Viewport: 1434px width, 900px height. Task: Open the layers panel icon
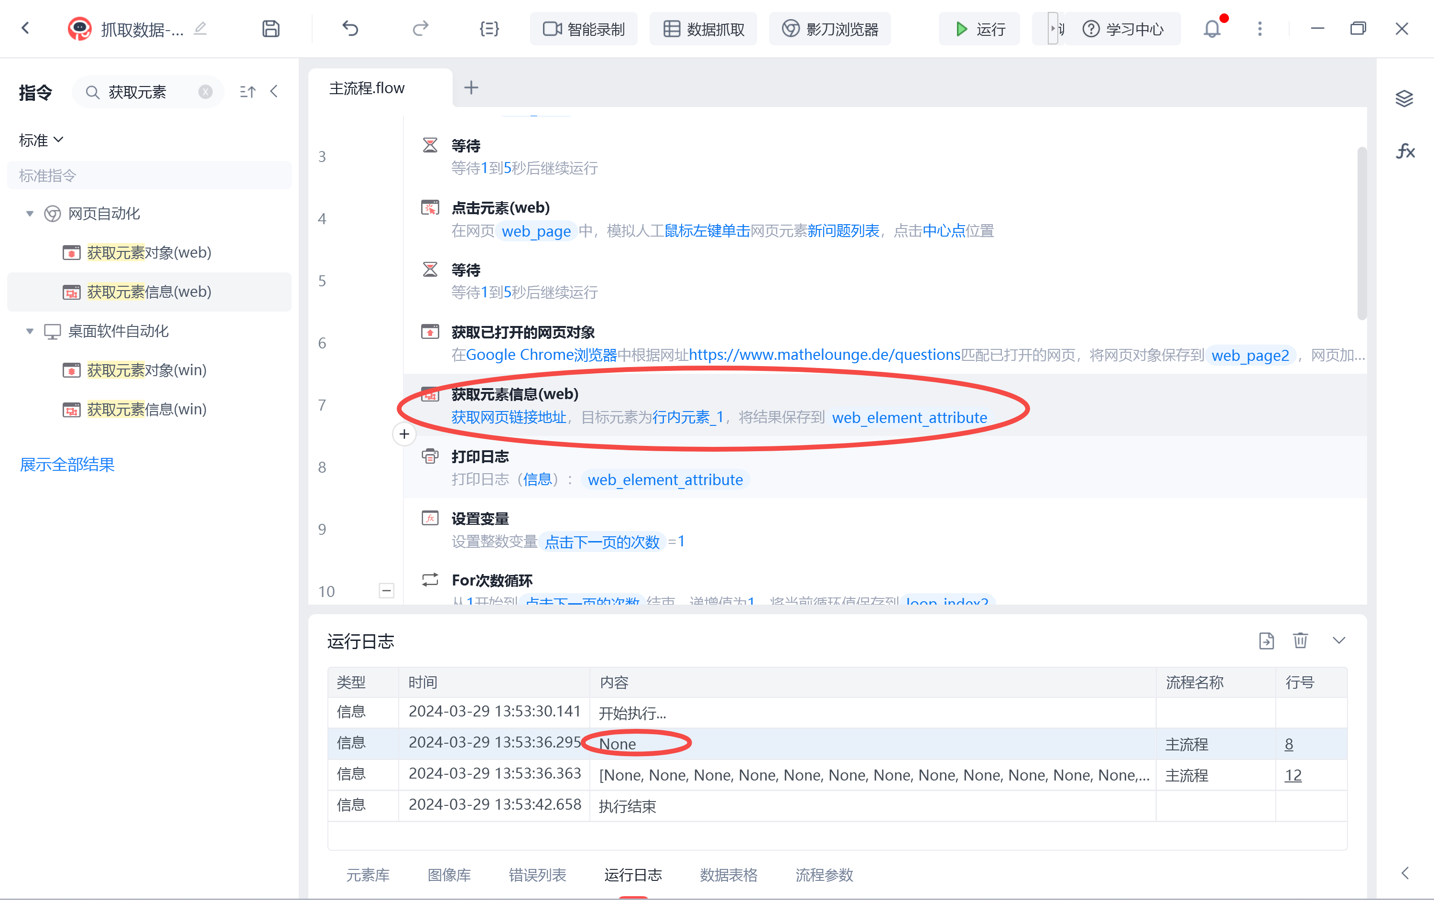click(1404, 98)
